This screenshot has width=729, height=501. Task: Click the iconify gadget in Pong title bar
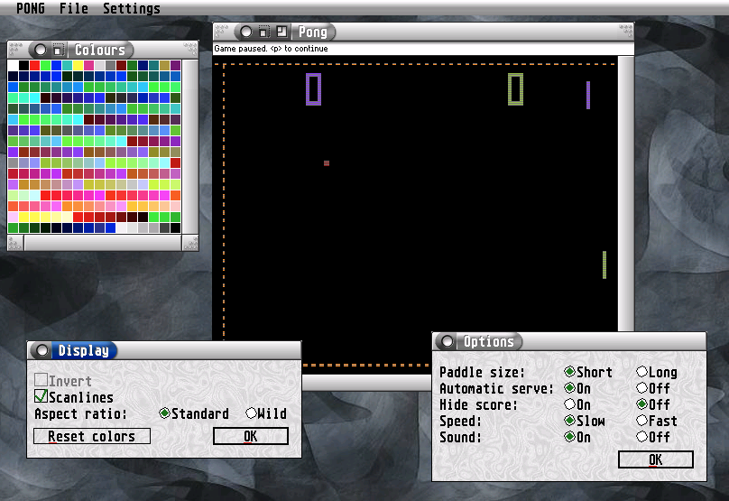[x=263, y=32]
